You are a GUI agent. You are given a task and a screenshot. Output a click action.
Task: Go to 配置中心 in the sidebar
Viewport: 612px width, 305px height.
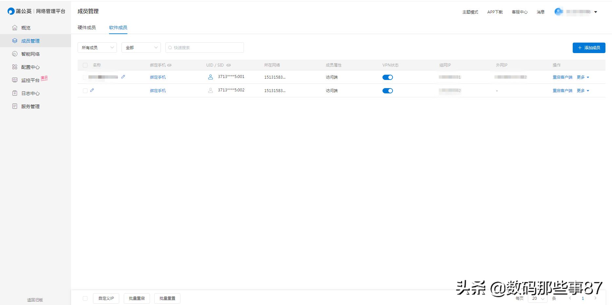(30, 67)
